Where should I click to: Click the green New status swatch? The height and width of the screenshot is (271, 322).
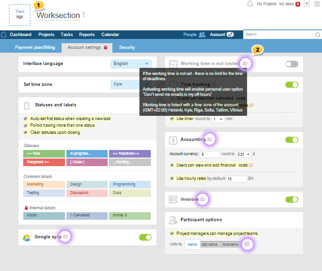(44, 154)
